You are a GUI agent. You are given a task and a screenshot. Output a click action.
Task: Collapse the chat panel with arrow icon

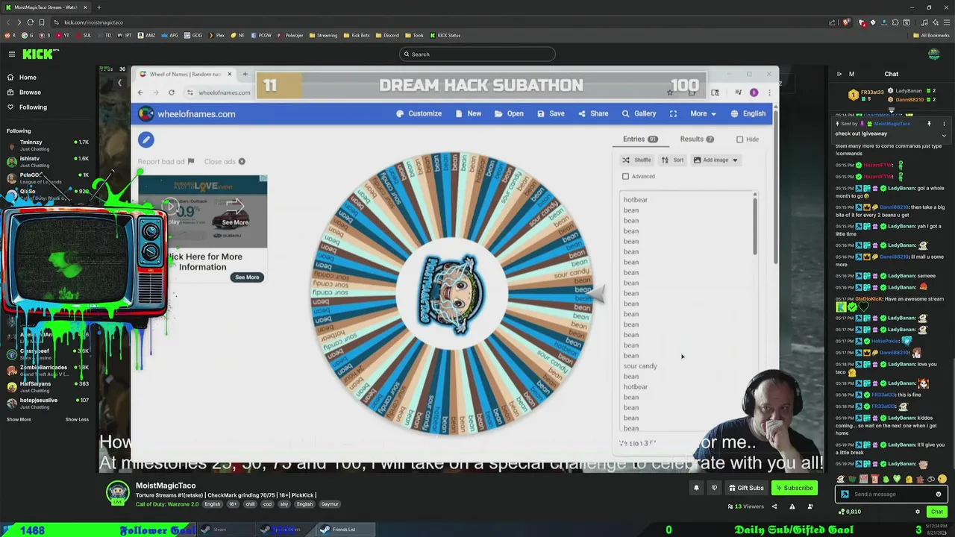(839, 74)
